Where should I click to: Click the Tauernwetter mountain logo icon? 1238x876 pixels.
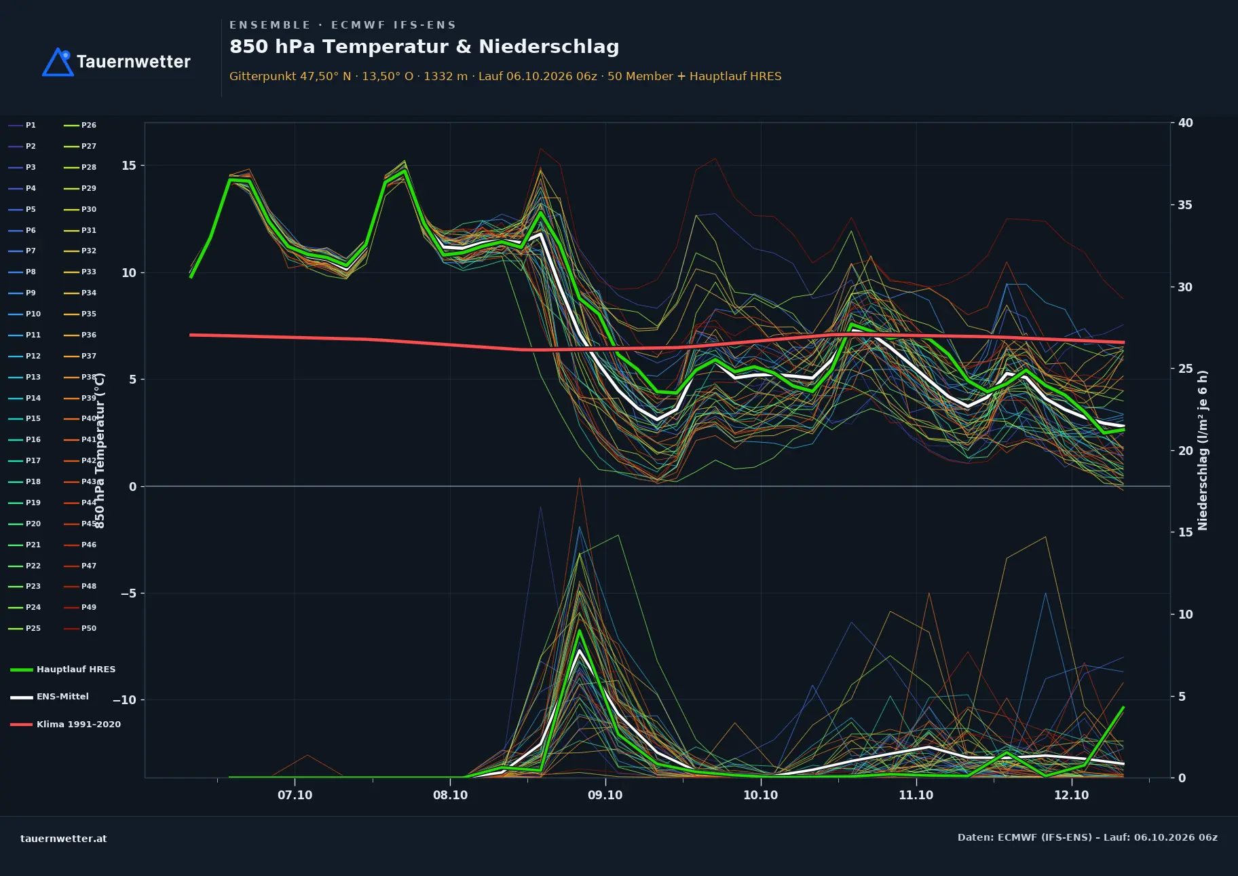tap(58, 62)
